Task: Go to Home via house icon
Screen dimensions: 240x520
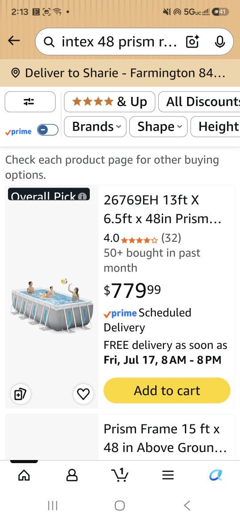Action: (24, 476)
